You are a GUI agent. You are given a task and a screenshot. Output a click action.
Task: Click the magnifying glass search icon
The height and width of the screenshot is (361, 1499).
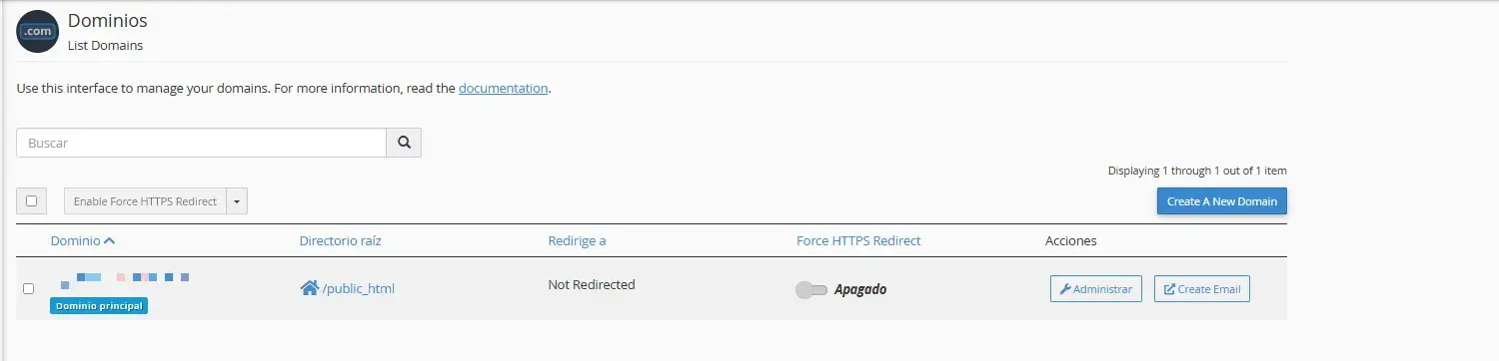[404, 143]
